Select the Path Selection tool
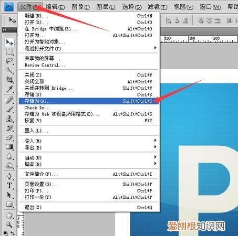The image size is (238, 236). tap(9, 195)
